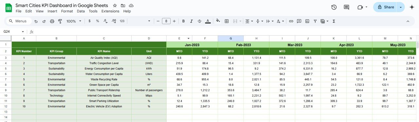
Task: Click the cloud document status icon
Action: (x=131, y=6)
